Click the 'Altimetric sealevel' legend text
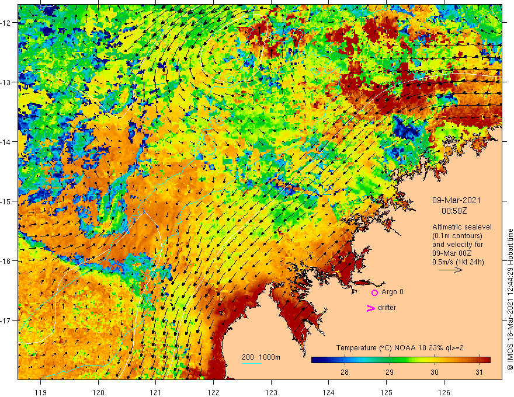This screenshot has width=514, height=397. pyautogui.click(x=462, y=227)
